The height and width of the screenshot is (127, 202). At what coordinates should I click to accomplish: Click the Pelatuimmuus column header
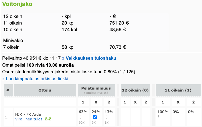96,90
